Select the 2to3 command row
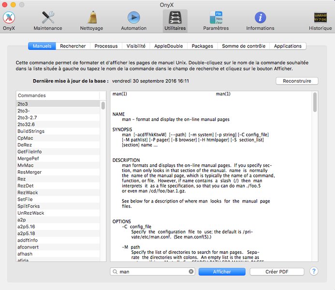335x290 pixels. click(58, 104)
